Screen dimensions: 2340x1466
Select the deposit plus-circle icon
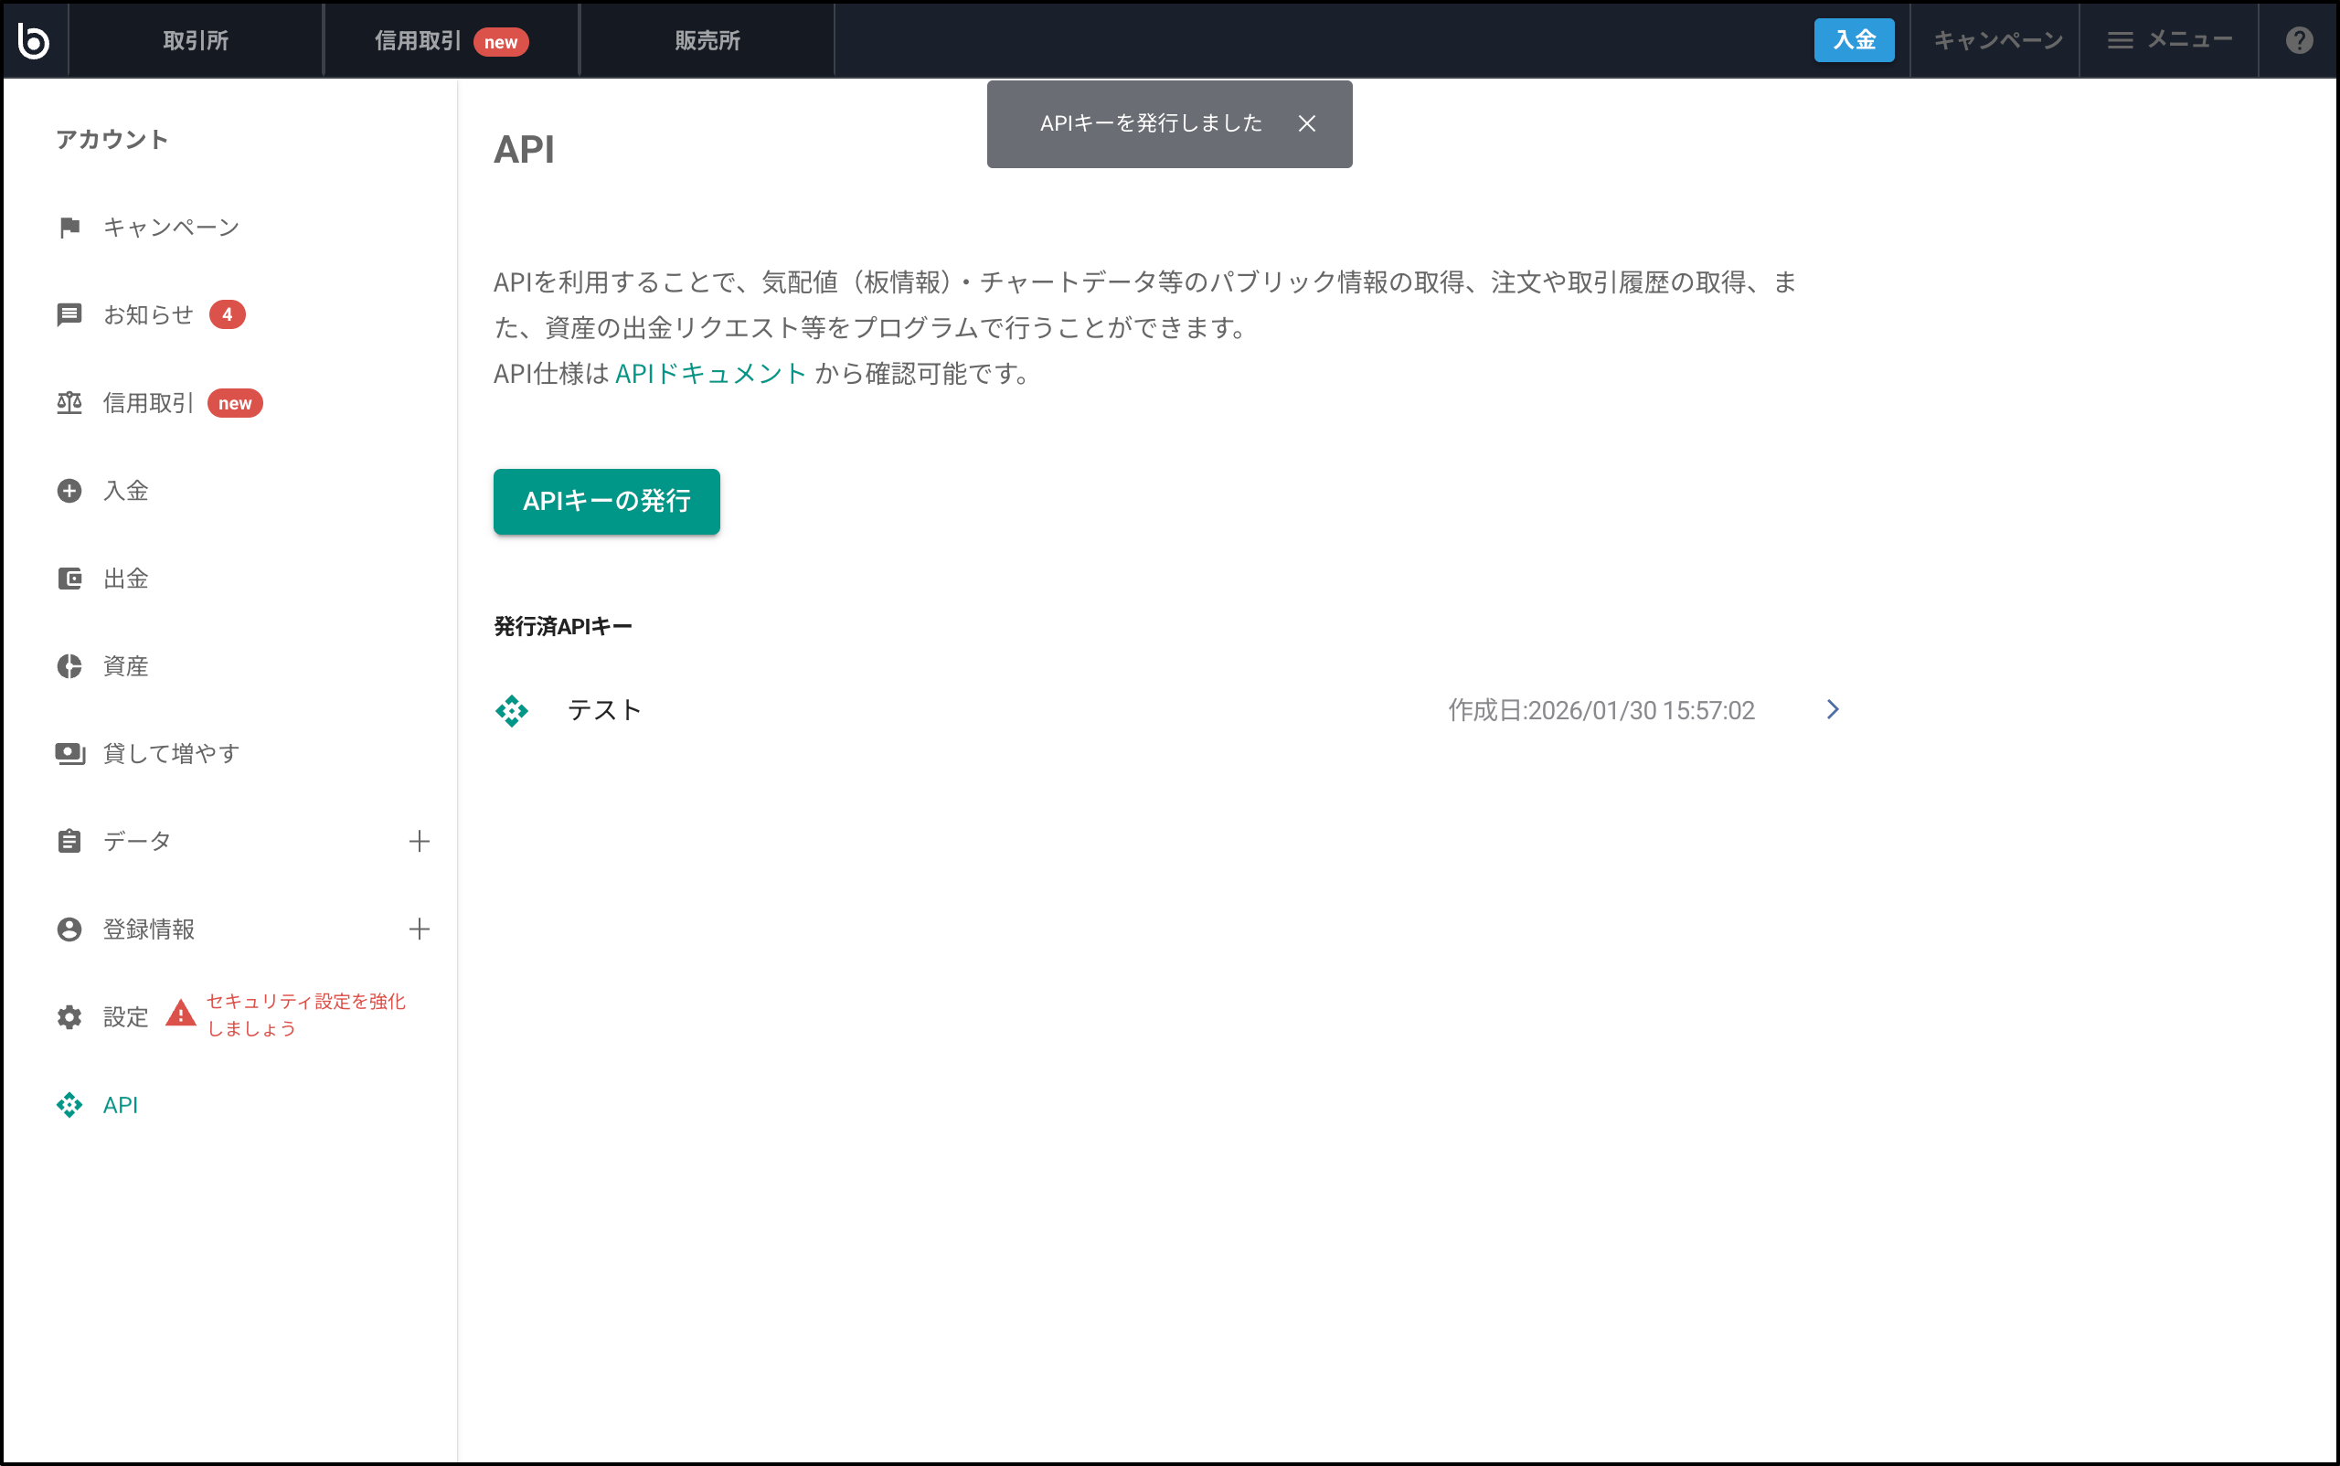(x=69, y=491)
